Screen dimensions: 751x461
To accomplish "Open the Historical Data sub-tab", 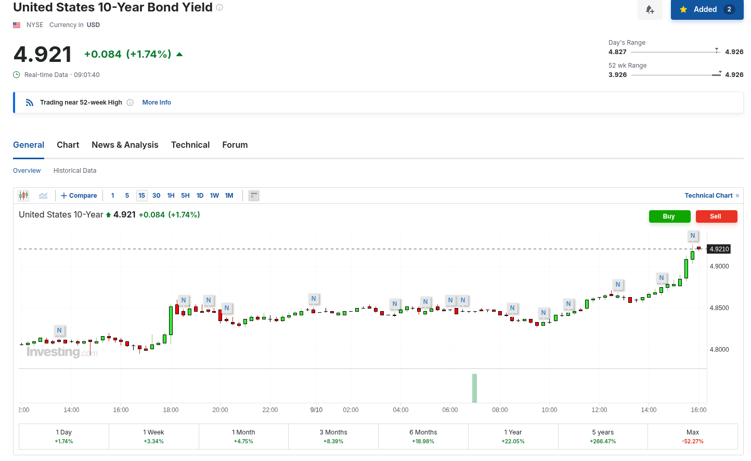I will tap(75, 171).
